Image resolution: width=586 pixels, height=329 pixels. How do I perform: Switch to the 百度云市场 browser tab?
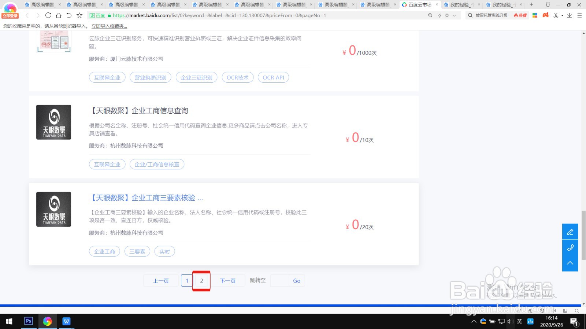[x=419, y=5]
